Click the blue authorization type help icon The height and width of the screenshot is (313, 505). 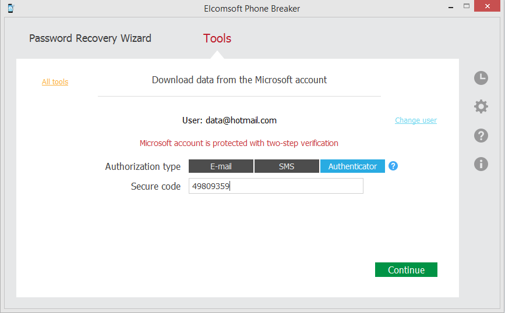[x=393, y=166]
